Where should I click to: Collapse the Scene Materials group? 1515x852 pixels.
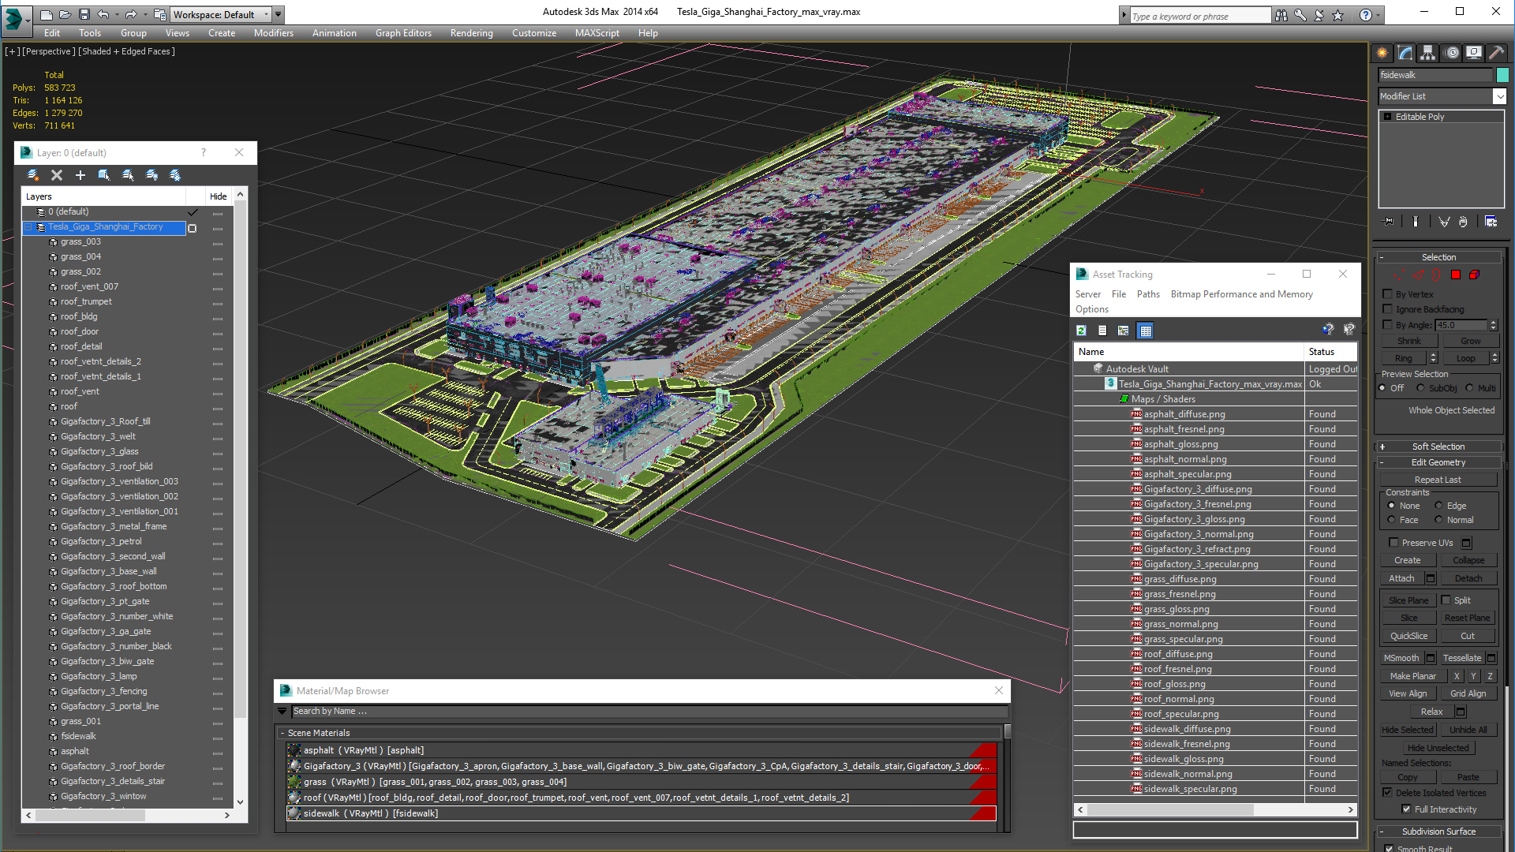(x=282, y=733)
